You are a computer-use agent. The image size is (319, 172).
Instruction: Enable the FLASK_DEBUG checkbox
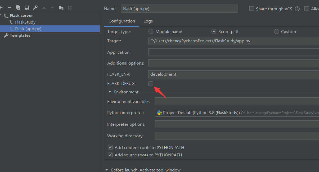pyautogui.click(x=151, y=83)
